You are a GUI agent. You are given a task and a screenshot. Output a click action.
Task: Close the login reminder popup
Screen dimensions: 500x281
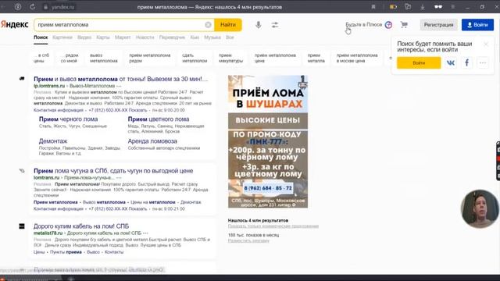coord(486,44)
